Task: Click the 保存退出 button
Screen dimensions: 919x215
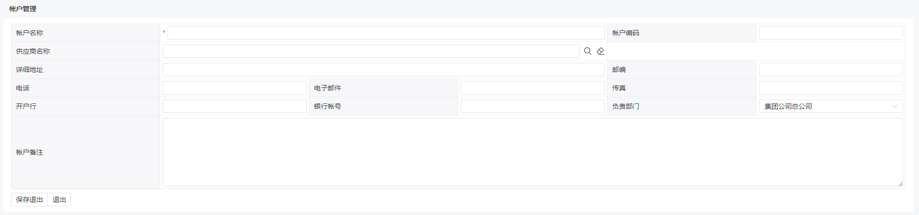Action: (x=30, y=200)
